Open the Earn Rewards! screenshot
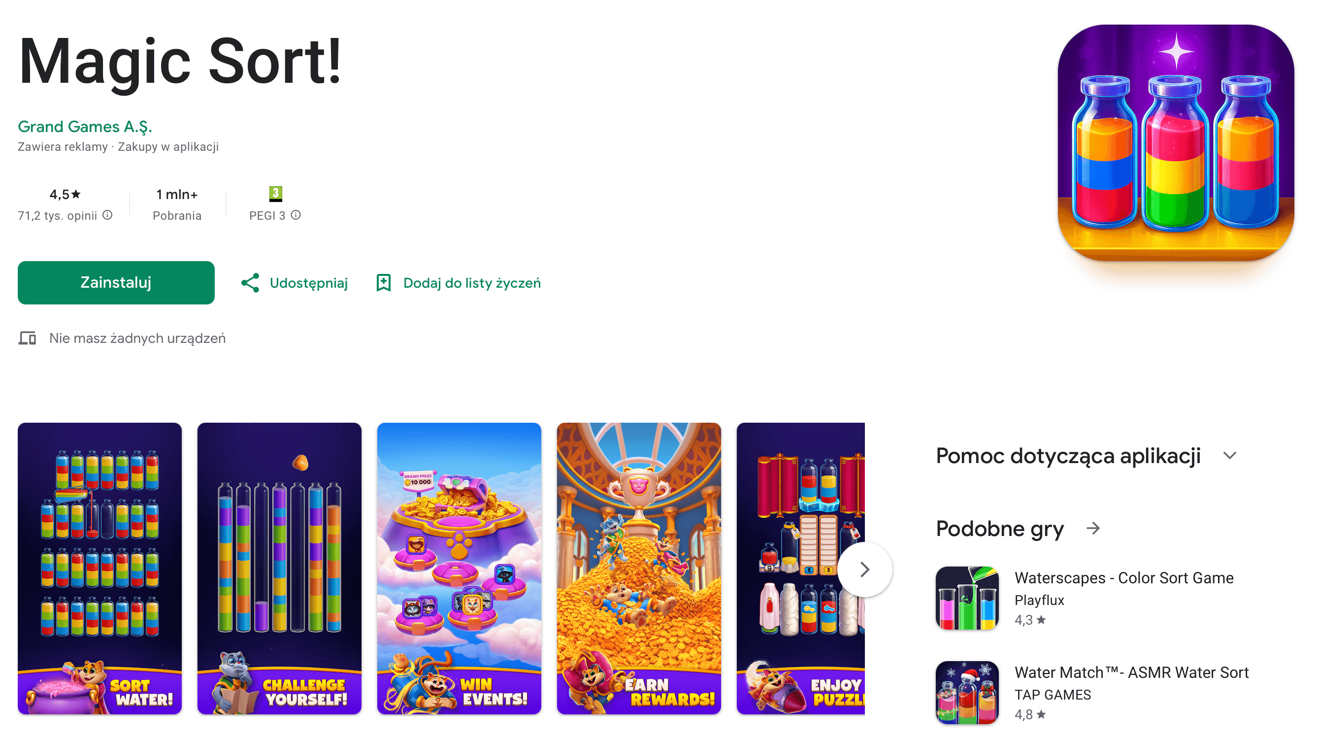 point(639,569)
